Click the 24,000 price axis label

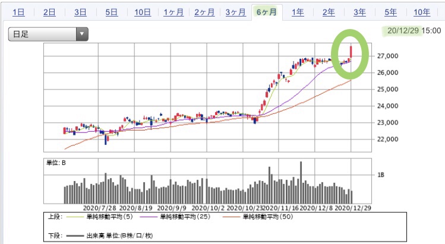(387, 106)
